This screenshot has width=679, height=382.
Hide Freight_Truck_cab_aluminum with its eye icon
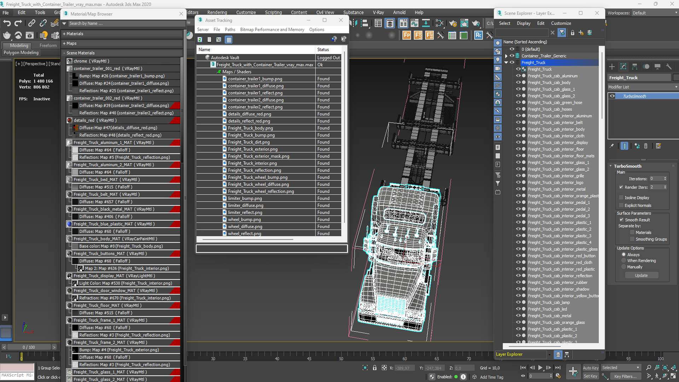click(x=518, y=76)
